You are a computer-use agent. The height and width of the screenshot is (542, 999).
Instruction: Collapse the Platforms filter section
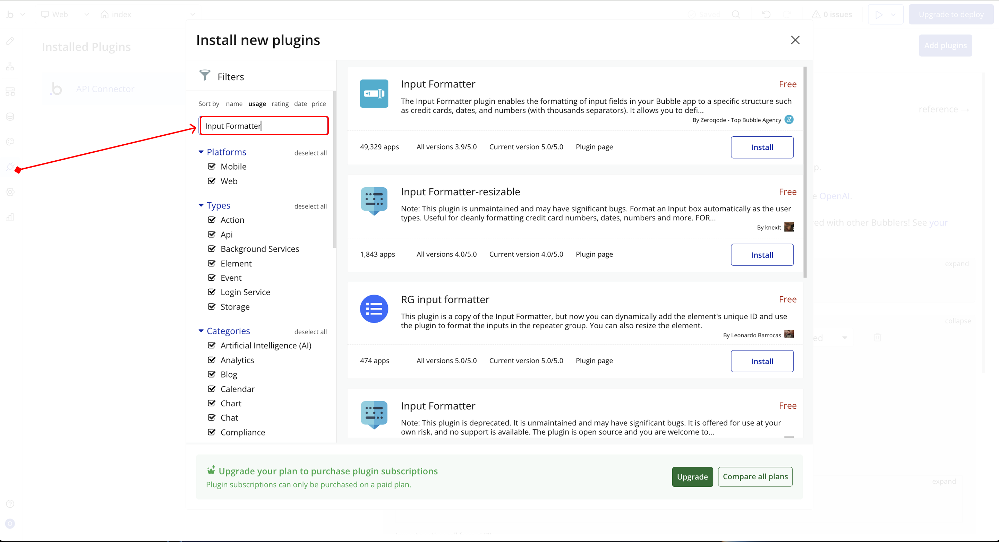click(201, 152)
